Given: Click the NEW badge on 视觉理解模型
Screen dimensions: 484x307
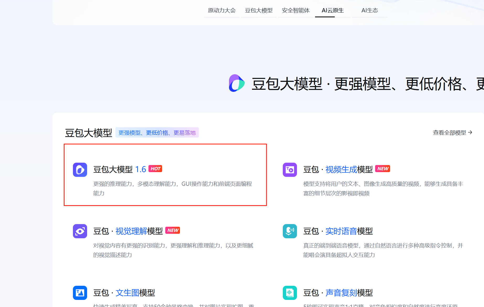Looking at the screenshot, I should 173,230.
